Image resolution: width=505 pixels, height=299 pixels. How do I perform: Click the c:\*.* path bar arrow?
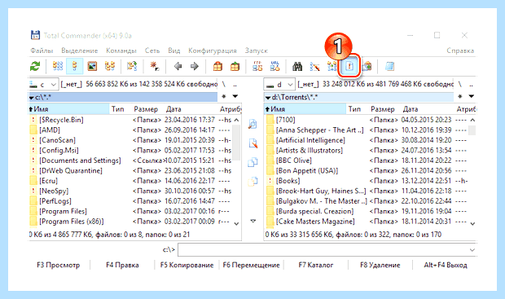pos(32,97)
